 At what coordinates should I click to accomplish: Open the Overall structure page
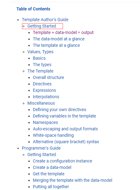(48, 77)
